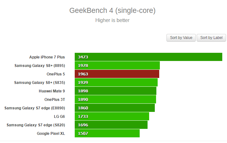Select the Huawei Mate 9 bar
This screenshot has height=143, width=227.
coord(115,91)
